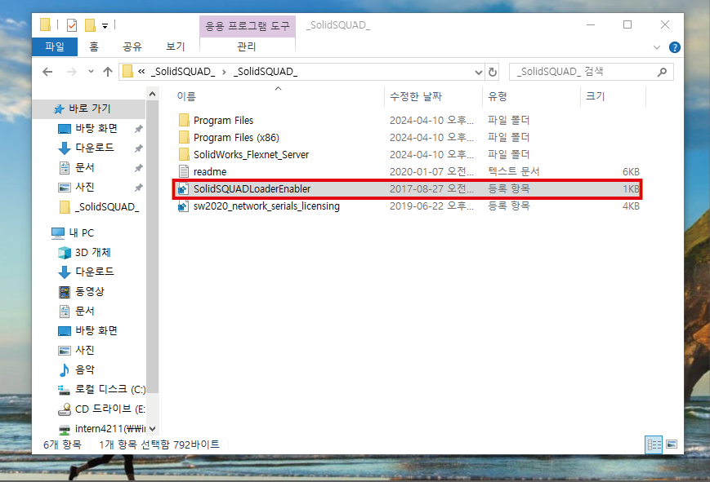This screenshot has height=482, width=710.
Task: Sort by the 크기 column header
Action: [595, 96]
